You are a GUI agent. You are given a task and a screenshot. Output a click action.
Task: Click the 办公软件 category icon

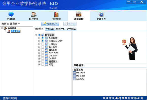(46, 38)
